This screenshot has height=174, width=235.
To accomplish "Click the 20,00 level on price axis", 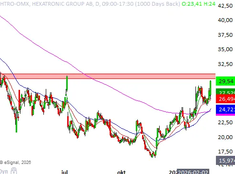I will 225,137.
